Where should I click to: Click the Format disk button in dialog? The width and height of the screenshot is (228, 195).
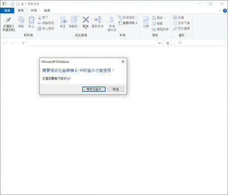pyautogui.click(x=94, y=89)
